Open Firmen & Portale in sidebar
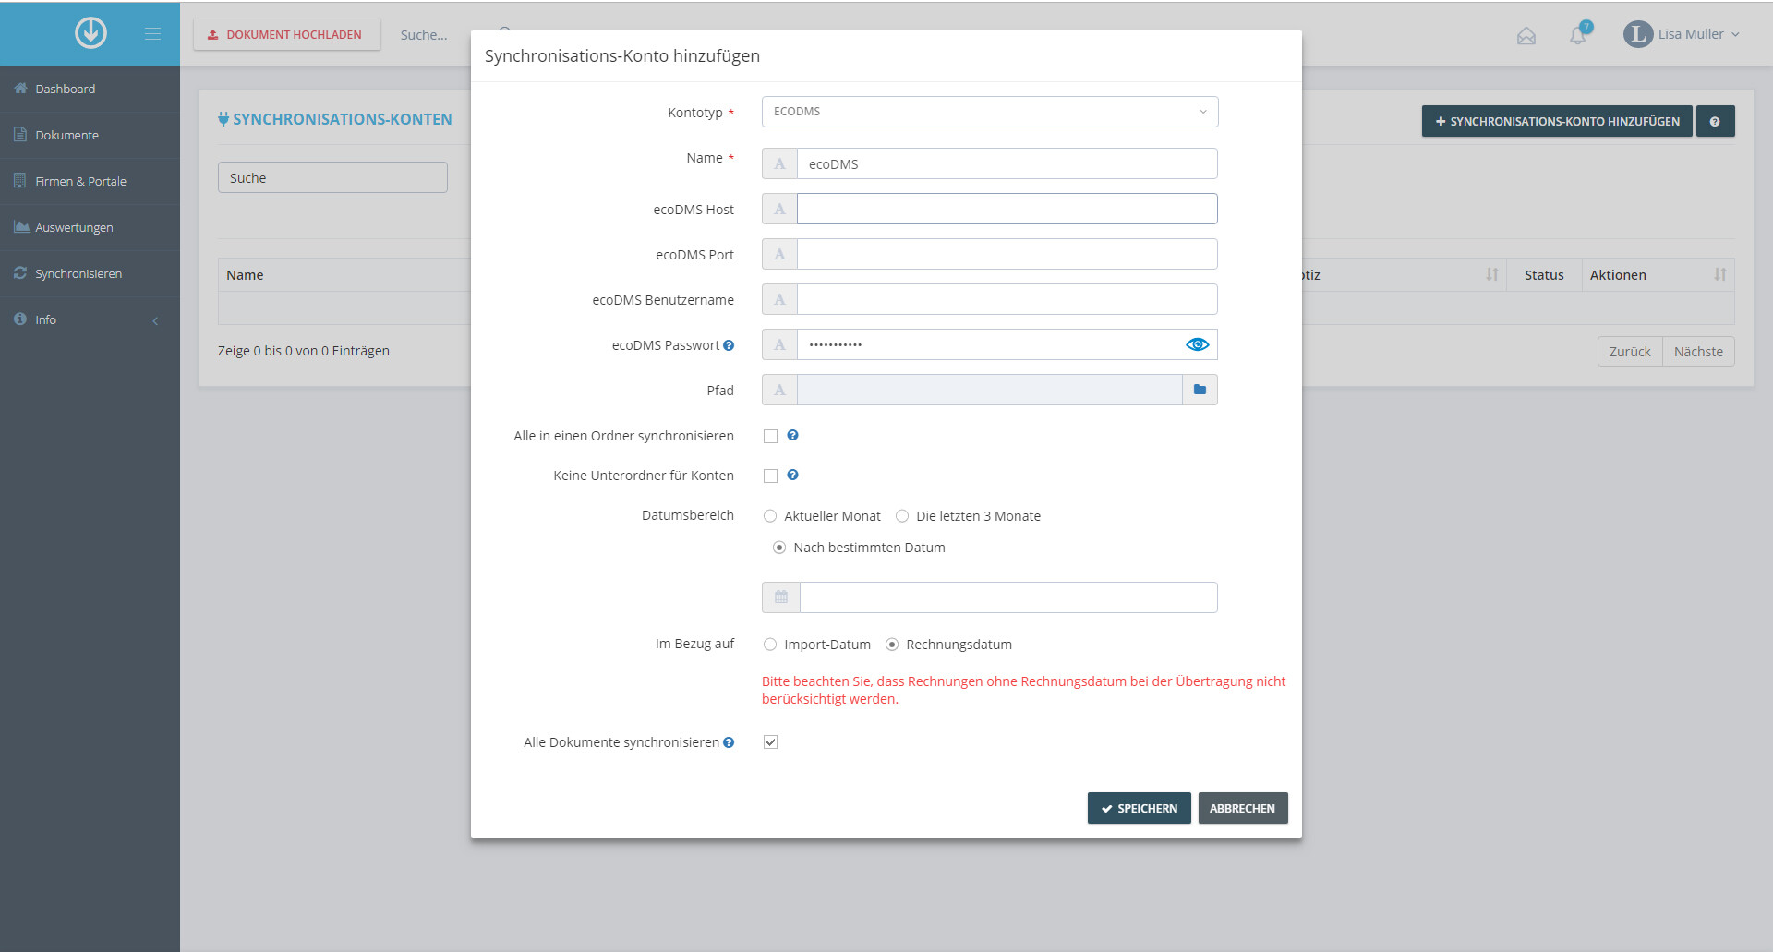Screen dimensions: 1773x952 tap(90, 181)
